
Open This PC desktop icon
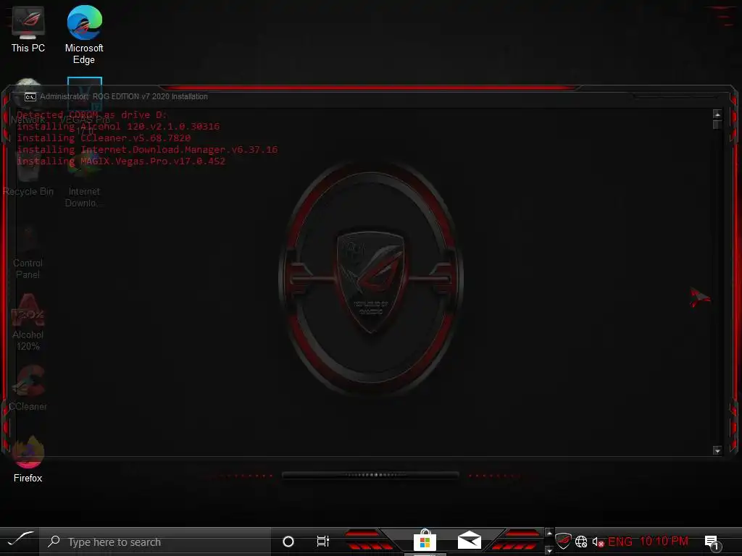point(28,29)
